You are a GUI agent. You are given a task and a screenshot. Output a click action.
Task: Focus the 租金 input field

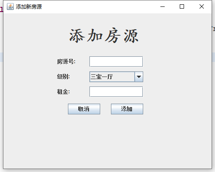(116, 92)
